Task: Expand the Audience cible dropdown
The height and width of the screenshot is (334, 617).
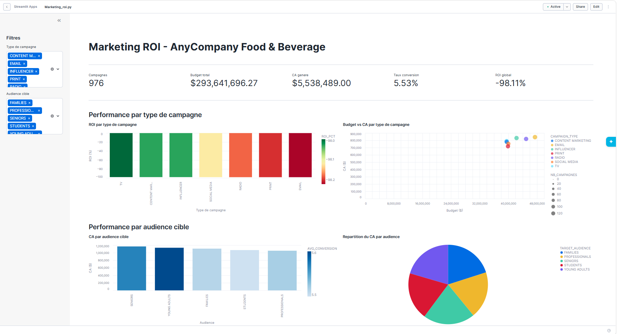Action: pyautogui.click(x=58, y=116)
